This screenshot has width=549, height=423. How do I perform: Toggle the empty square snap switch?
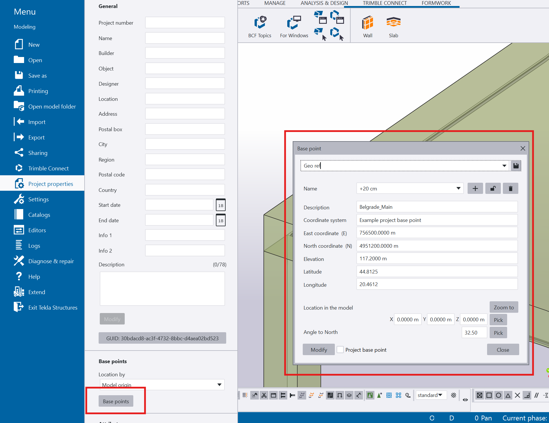pyautogui.click(x=489, y=395)
